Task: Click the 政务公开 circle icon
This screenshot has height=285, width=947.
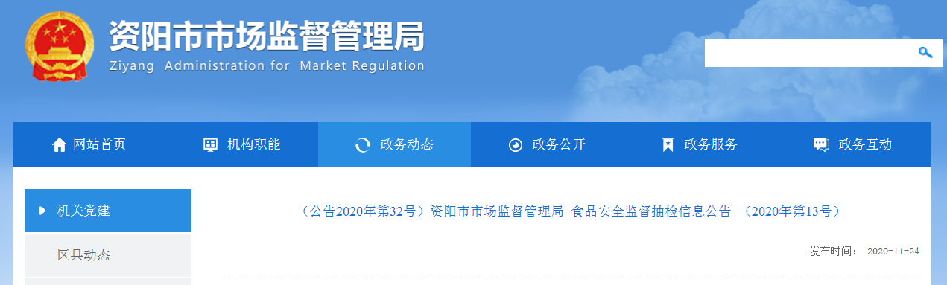Action: (515, 145)
